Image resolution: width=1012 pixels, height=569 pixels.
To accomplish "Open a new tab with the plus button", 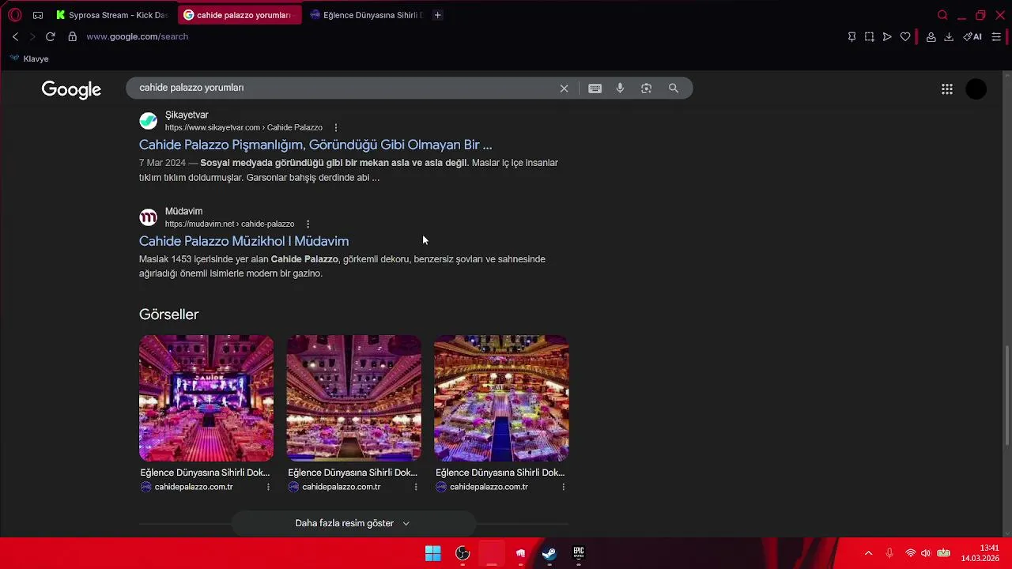I will [x=437, y=15].
